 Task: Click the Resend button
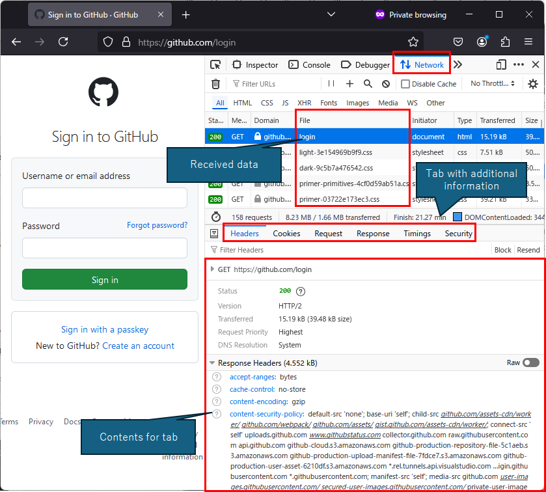528,250
